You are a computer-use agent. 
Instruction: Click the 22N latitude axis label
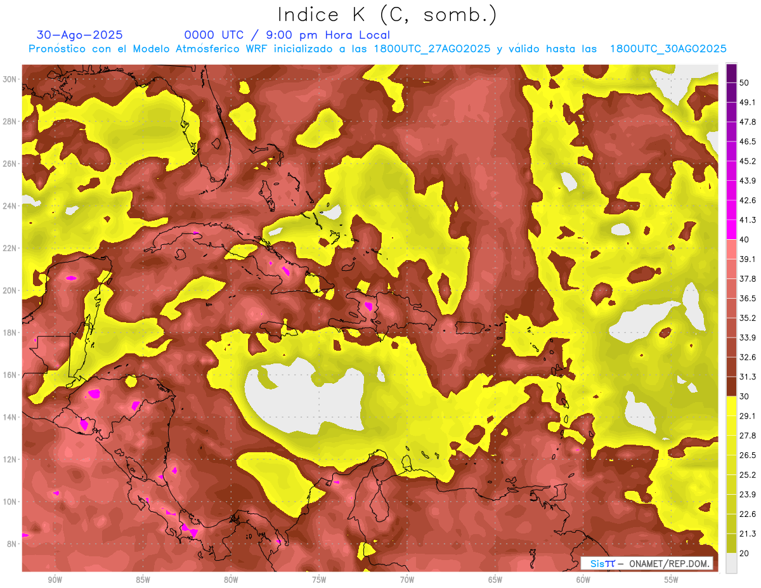point(10,248)
